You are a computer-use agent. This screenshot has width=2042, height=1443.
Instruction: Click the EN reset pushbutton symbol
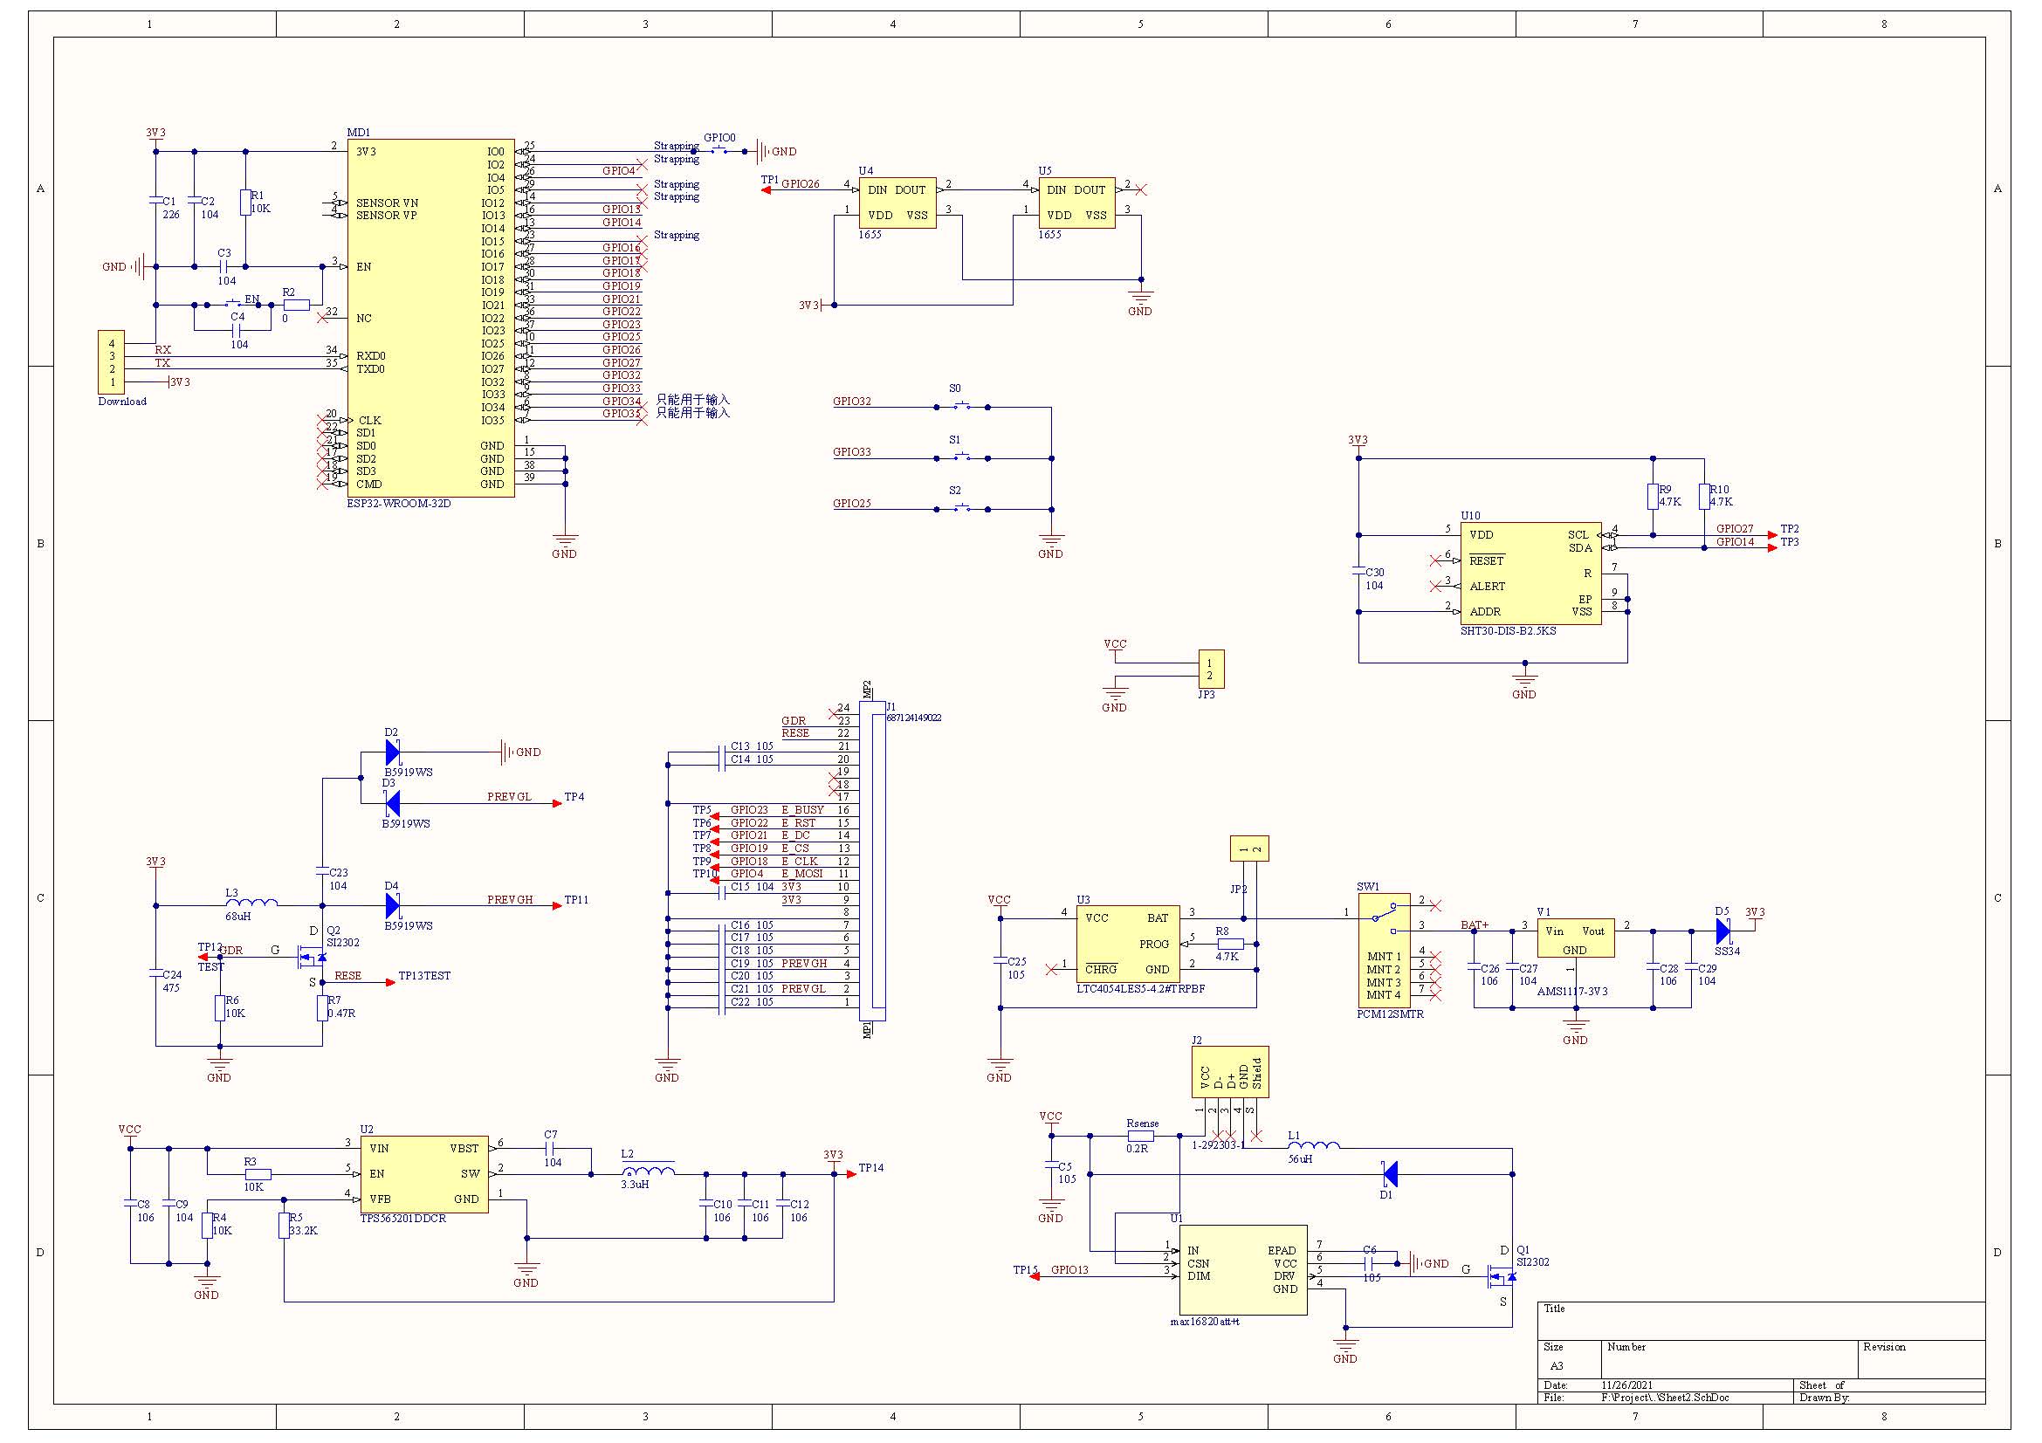pos(233,304)
